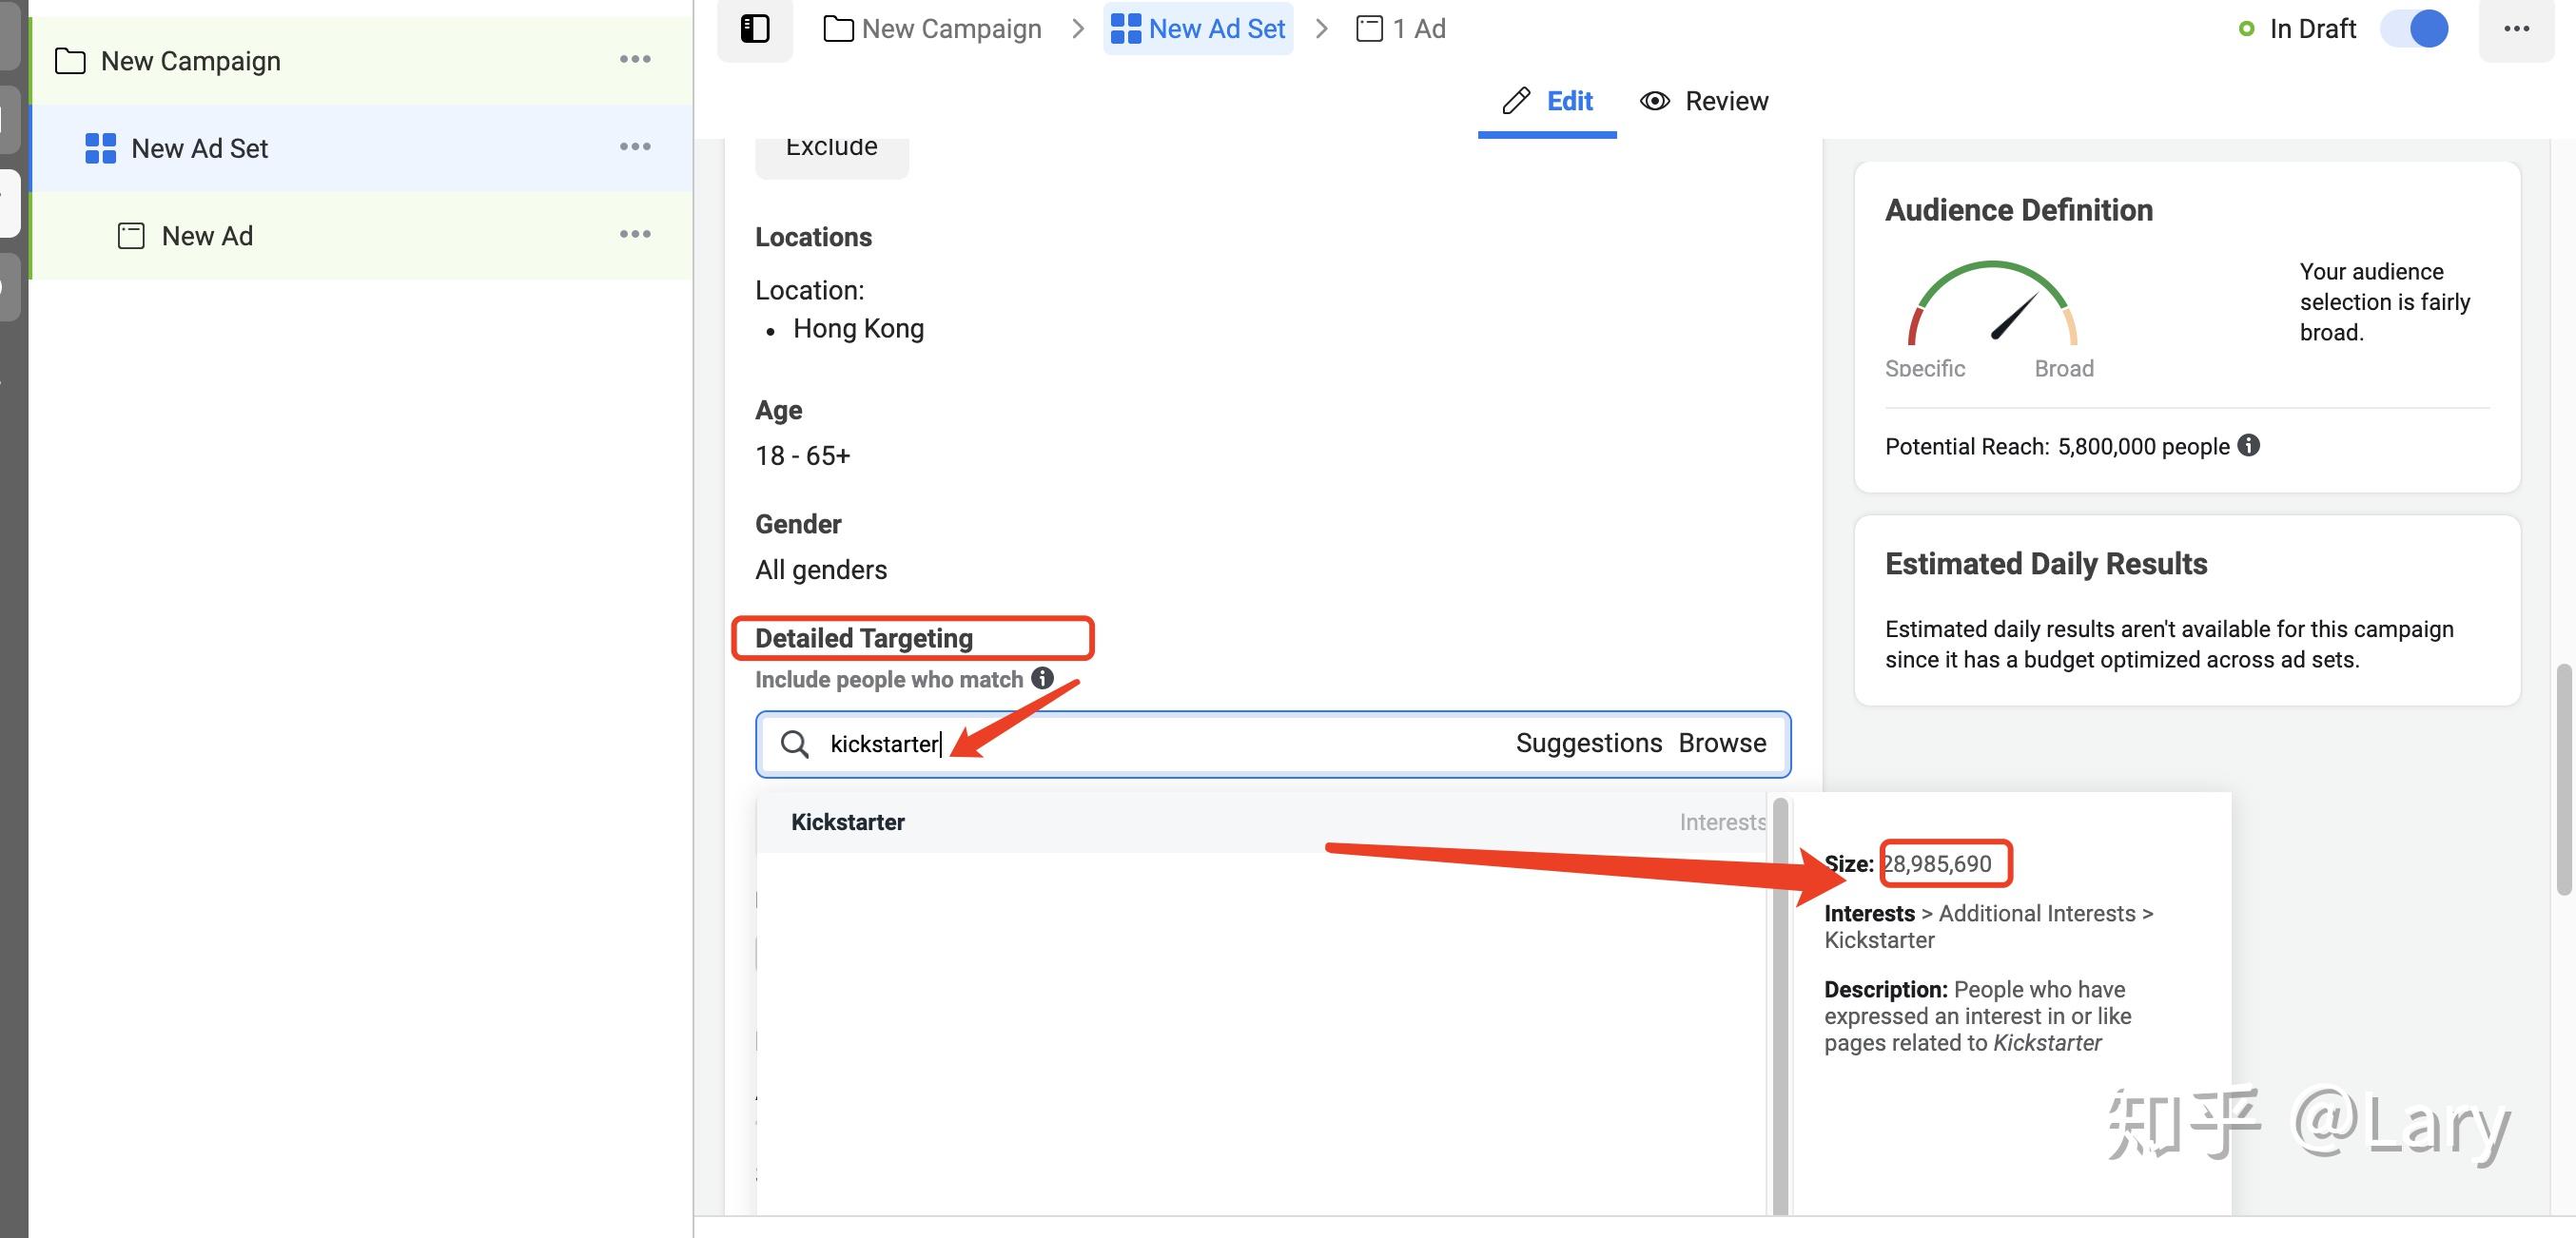The height and width of the screenshot is (1238, 2576).
Task: Toggle the In Draft switch
Action: 2415,29
